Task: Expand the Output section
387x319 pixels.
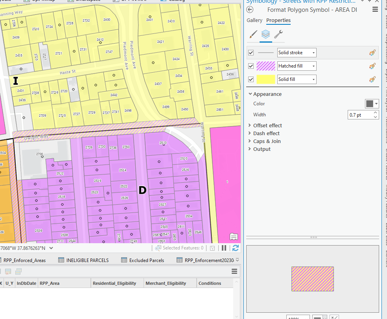Action: coord(250,149)
